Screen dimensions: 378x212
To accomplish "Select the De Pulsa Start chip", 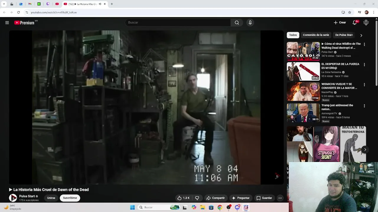I will click(344, 35).
